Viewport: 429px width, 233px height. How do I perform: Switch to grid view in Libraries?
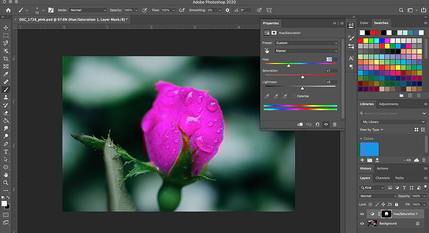tap(416, 130)
